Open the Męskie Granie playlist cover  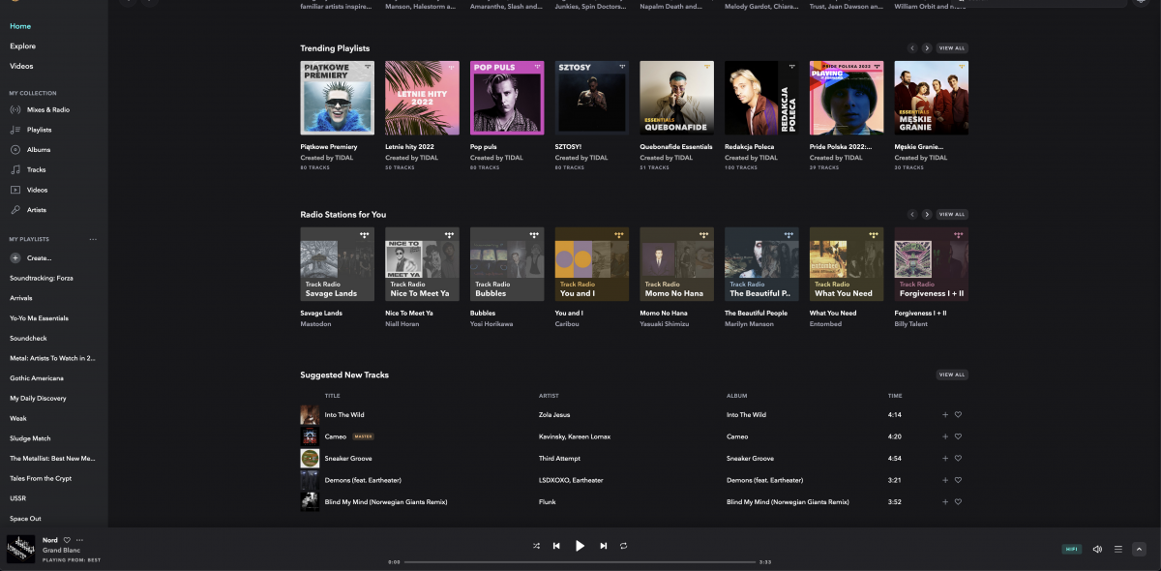coord(931,98)
